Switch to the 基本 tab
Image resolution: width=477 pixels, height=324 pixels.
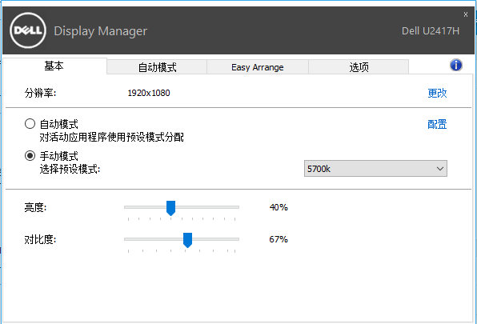pos(54,66)
